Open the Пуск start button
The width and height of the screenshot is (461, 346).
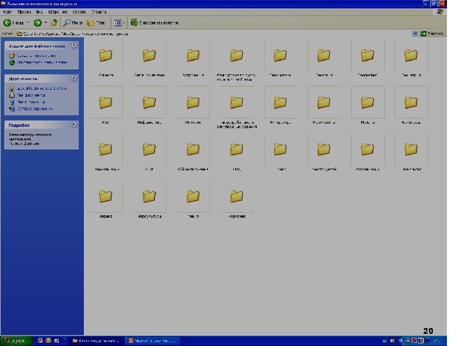point(17,341)
